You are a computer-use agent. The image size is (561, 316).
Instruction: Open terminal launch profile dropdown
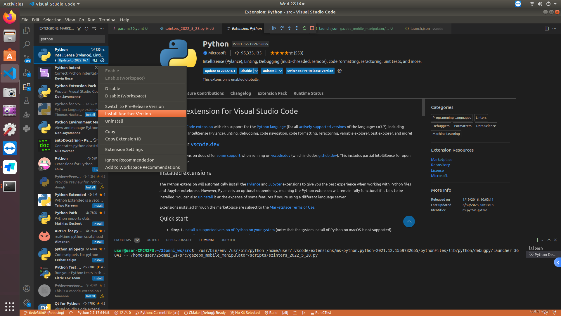[x=543, y=240]
